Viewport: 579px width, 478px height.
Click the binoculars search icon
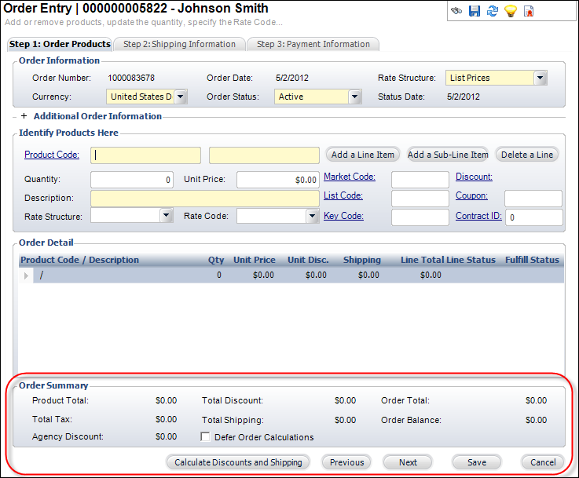pyautogui.click(x=456, y=11)
